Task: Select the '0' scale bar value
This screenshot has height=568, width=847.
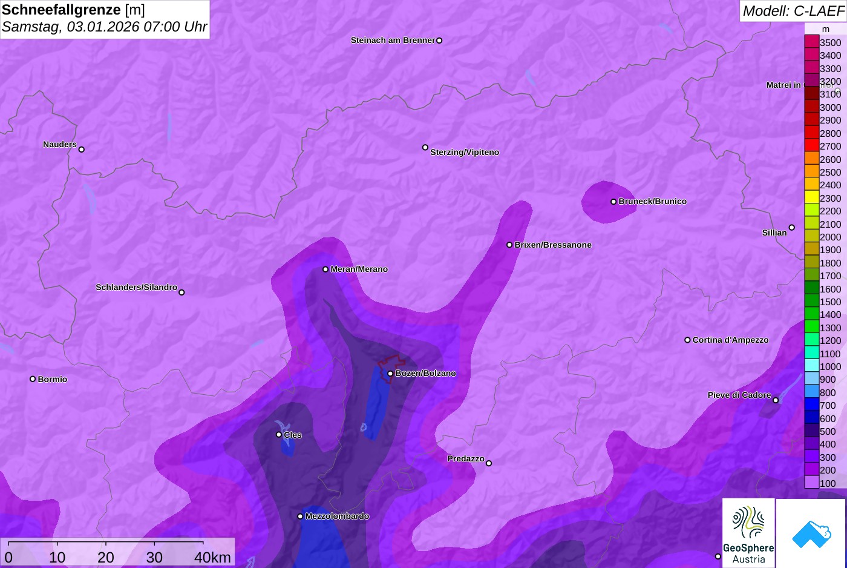Action: pos(8,557)
